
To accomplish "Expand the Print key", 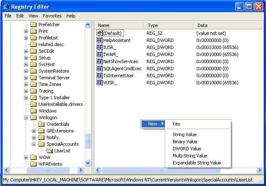I will click(26, 32).
